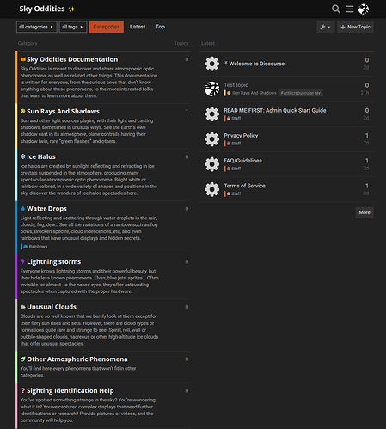Create a New Topic

[x=355, y=27]
